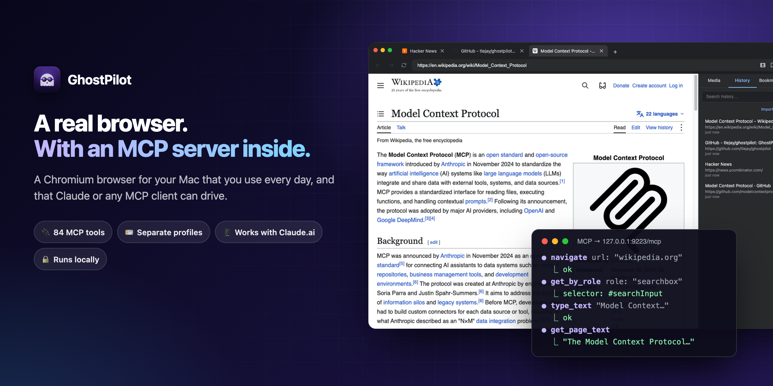This screenshot has width=773, height=386.
Task: Toggle the article table of contents icon
Action: click(380, 114)
